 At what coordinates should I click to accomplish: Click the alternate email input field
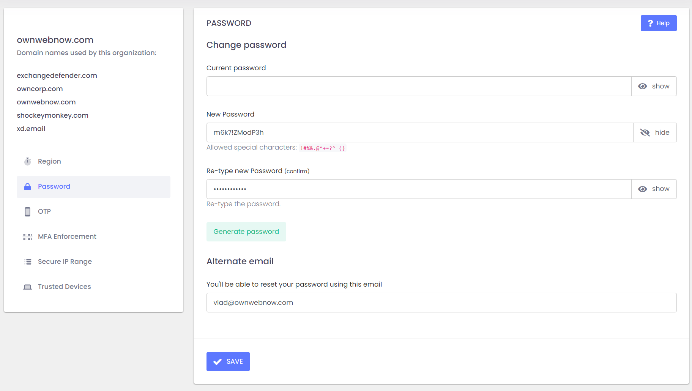441,303
